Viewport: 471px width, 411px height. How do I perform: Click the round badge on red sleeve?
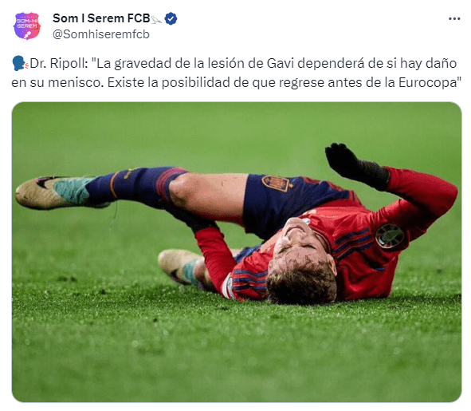(391, 236)
